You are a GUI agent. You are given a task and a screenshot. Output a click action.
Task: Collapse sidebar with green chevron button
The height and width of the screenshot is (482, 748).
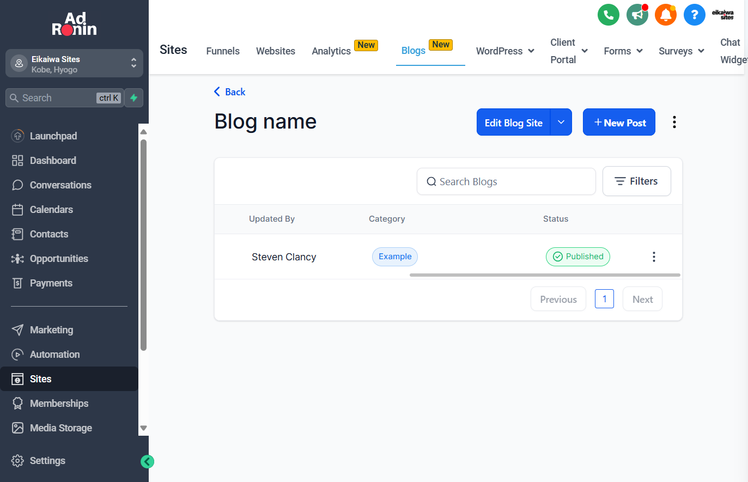click(147, 462)
